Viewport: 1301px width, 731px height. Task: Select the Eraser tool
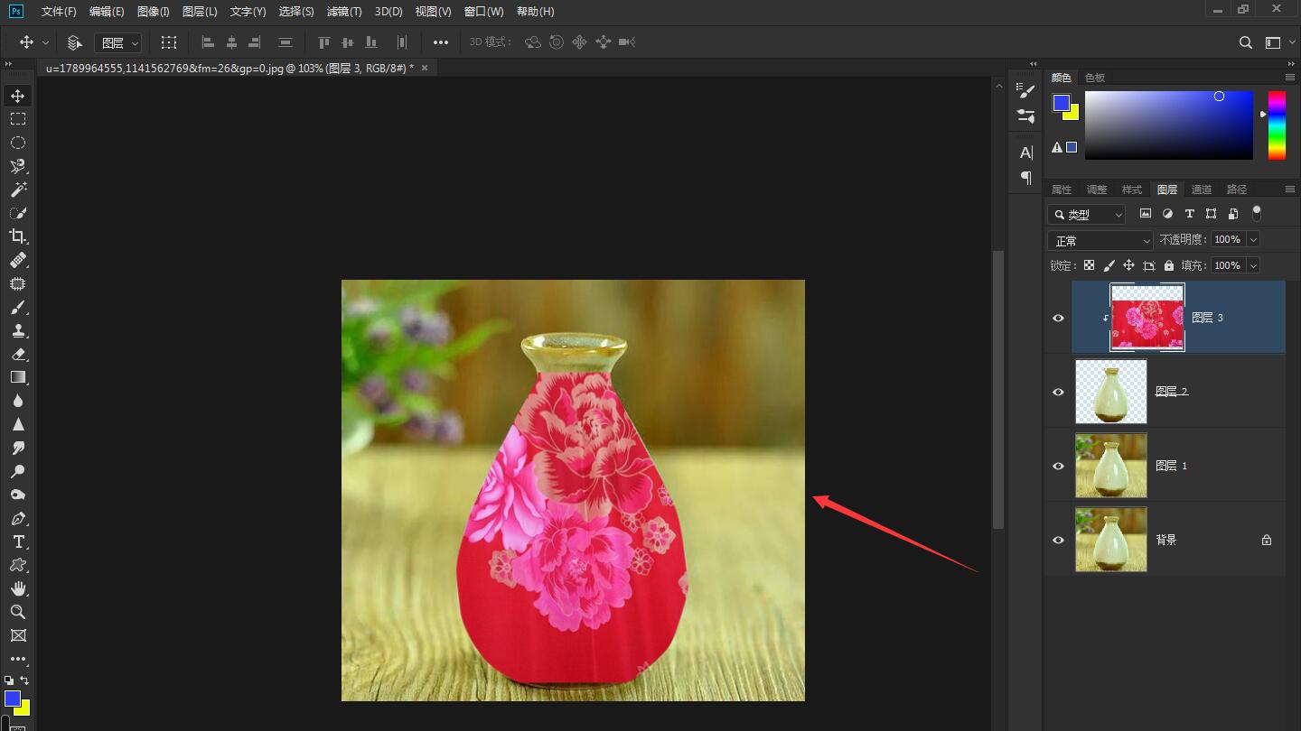click(18, 354)
